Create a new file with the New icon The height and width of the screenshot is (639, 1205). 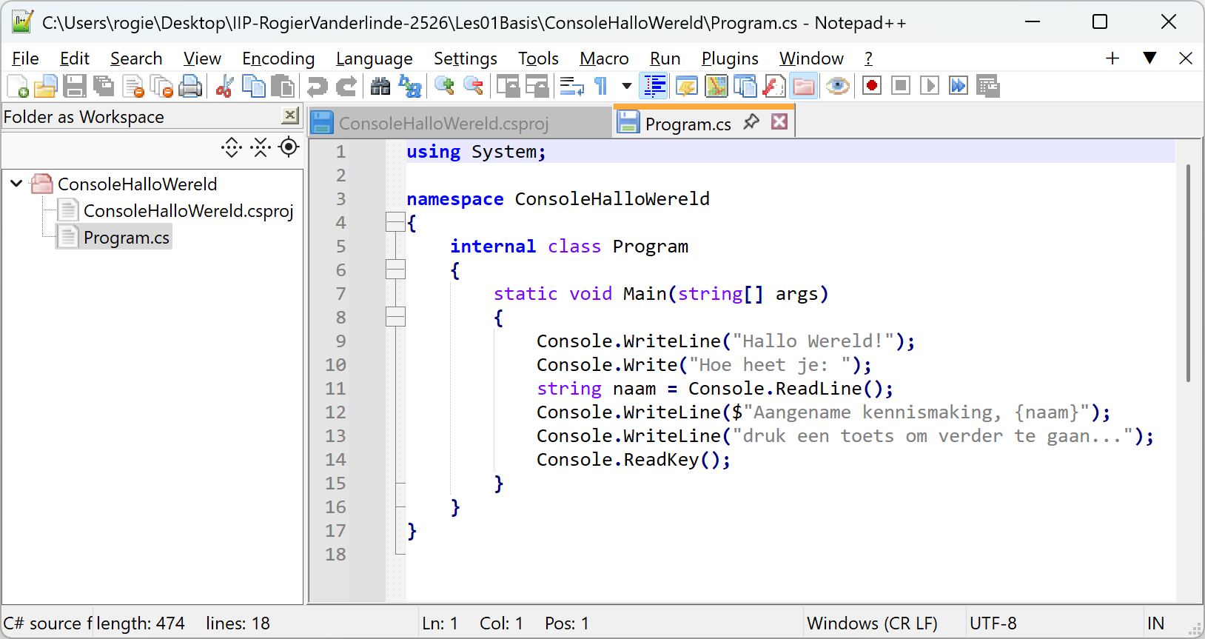[17, 87]
